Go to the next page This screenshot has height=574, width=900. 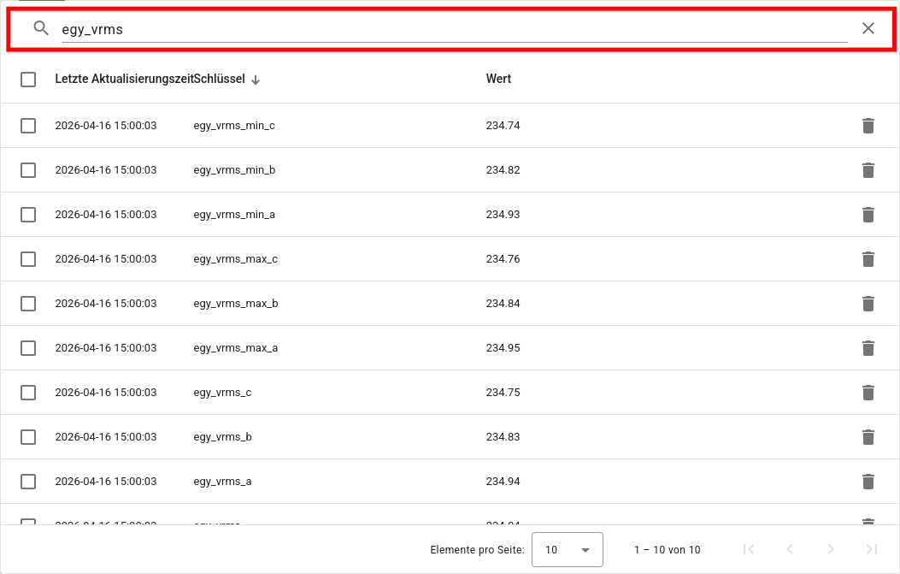point(831,549)
